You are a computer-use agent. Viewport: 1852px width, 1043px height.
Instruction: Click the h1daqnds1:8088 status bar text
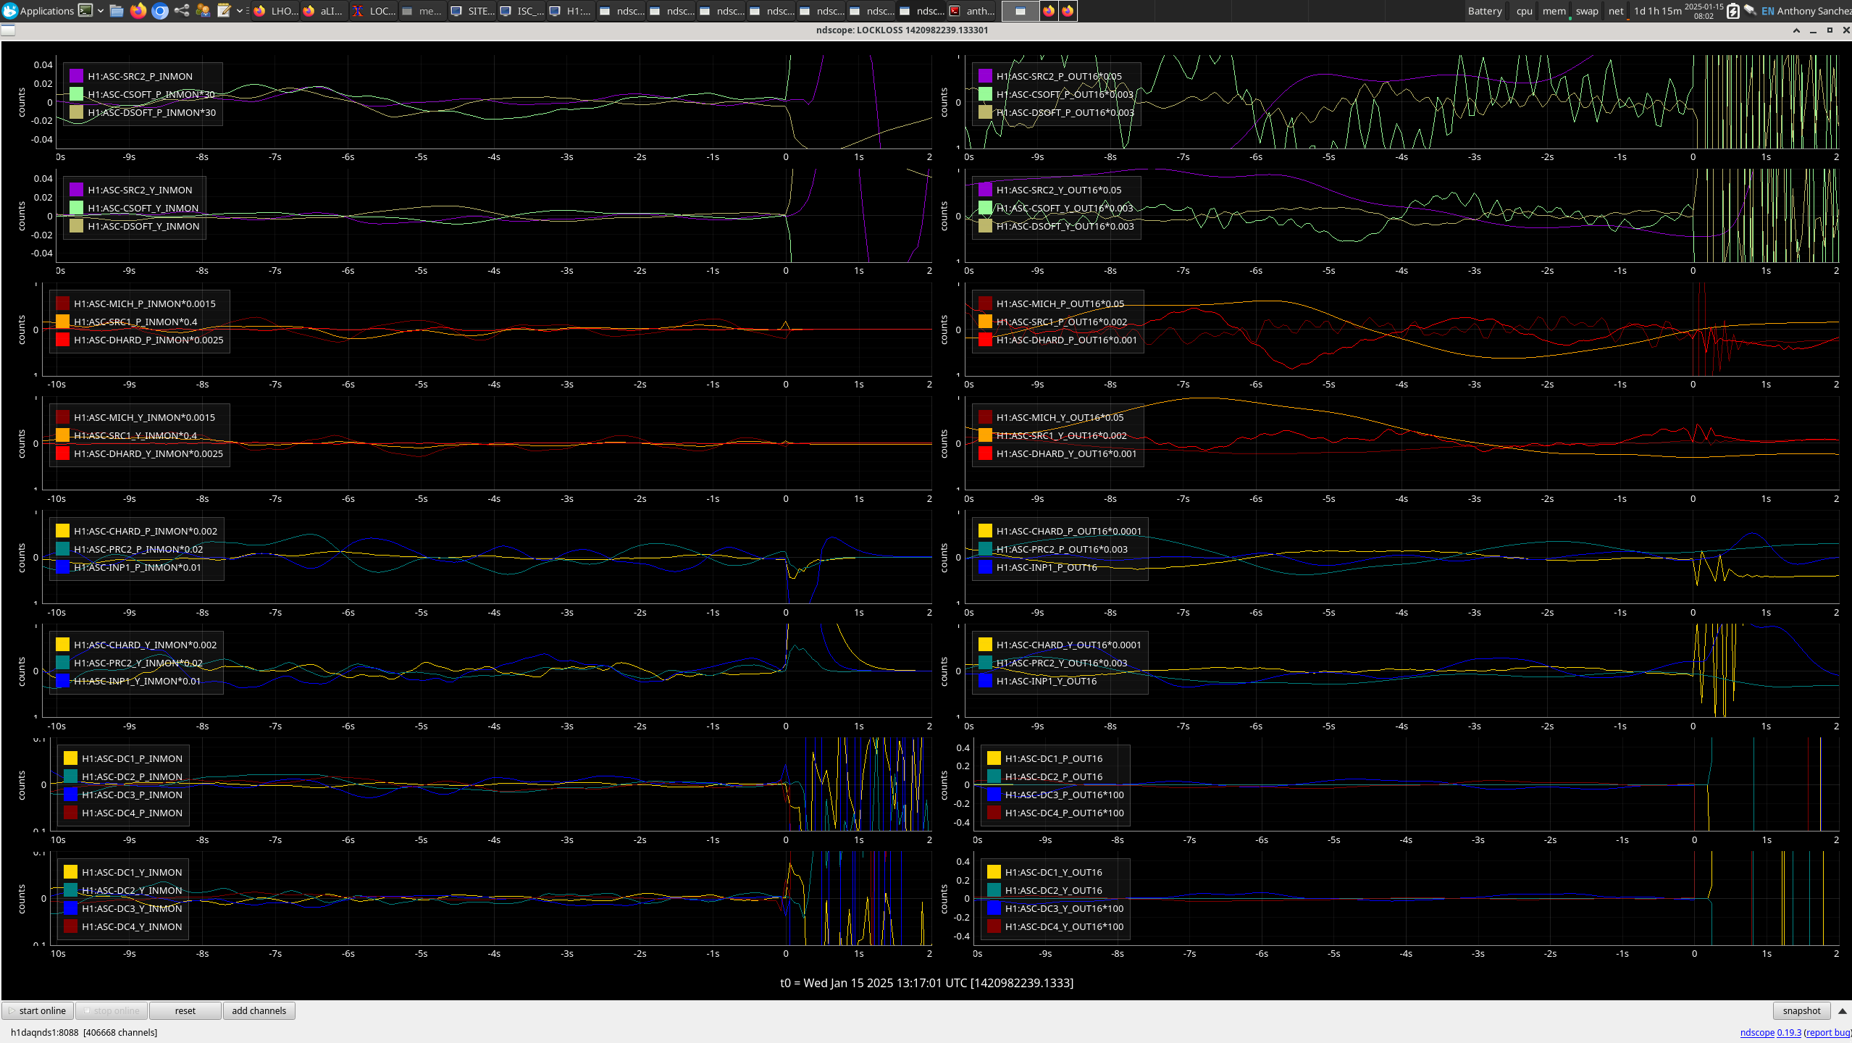coord(84,1032)
